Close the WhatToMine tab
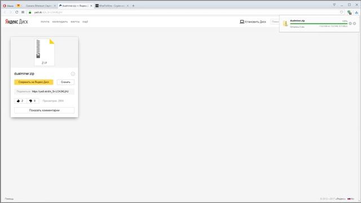This screenshot has width=361, height=203. pos(128,6)
